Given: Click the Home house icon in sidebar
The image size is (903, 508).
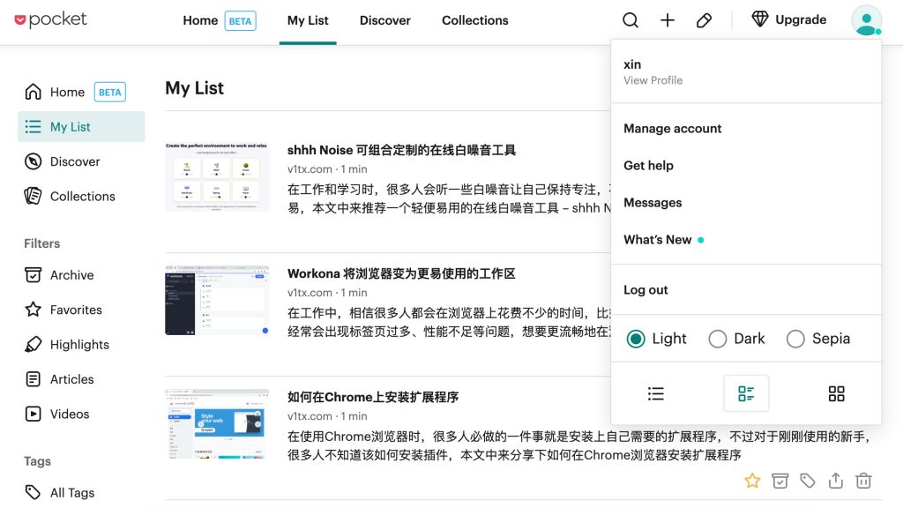Looking at the screenshot, I should coord(33,92).
